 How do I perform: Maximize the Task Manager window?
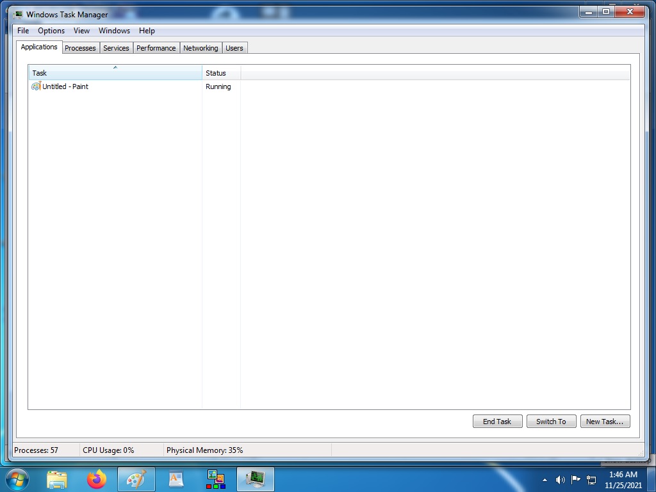[605, 12]
